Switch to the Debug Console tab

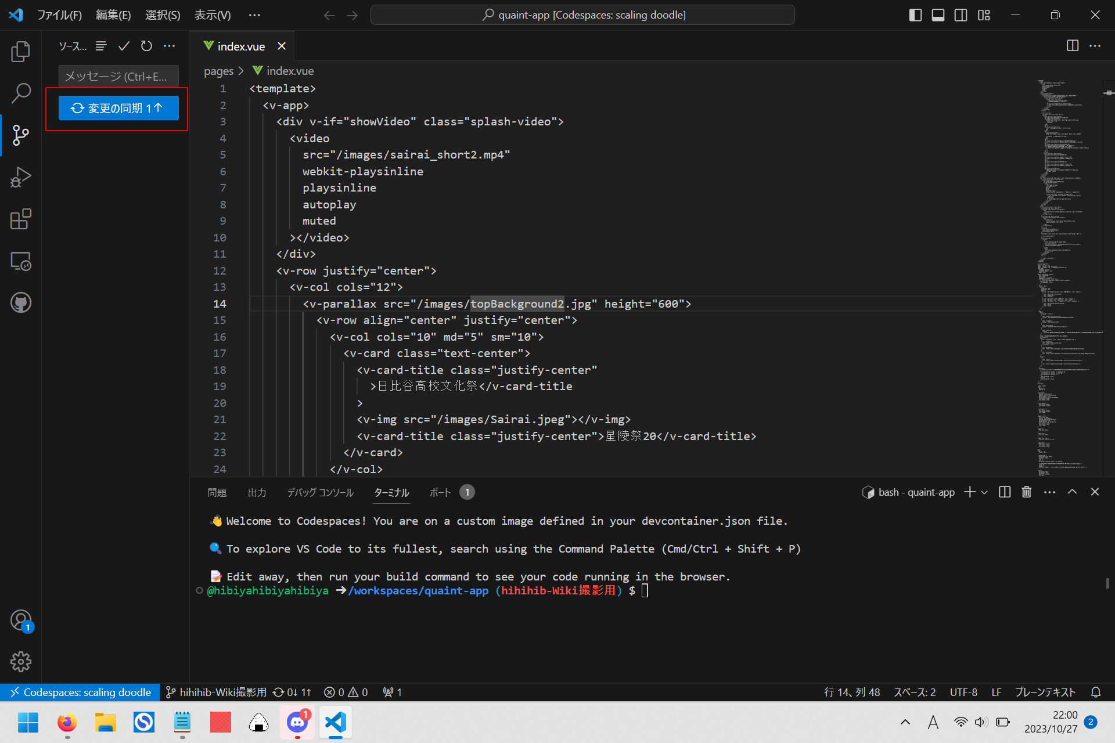321,492
